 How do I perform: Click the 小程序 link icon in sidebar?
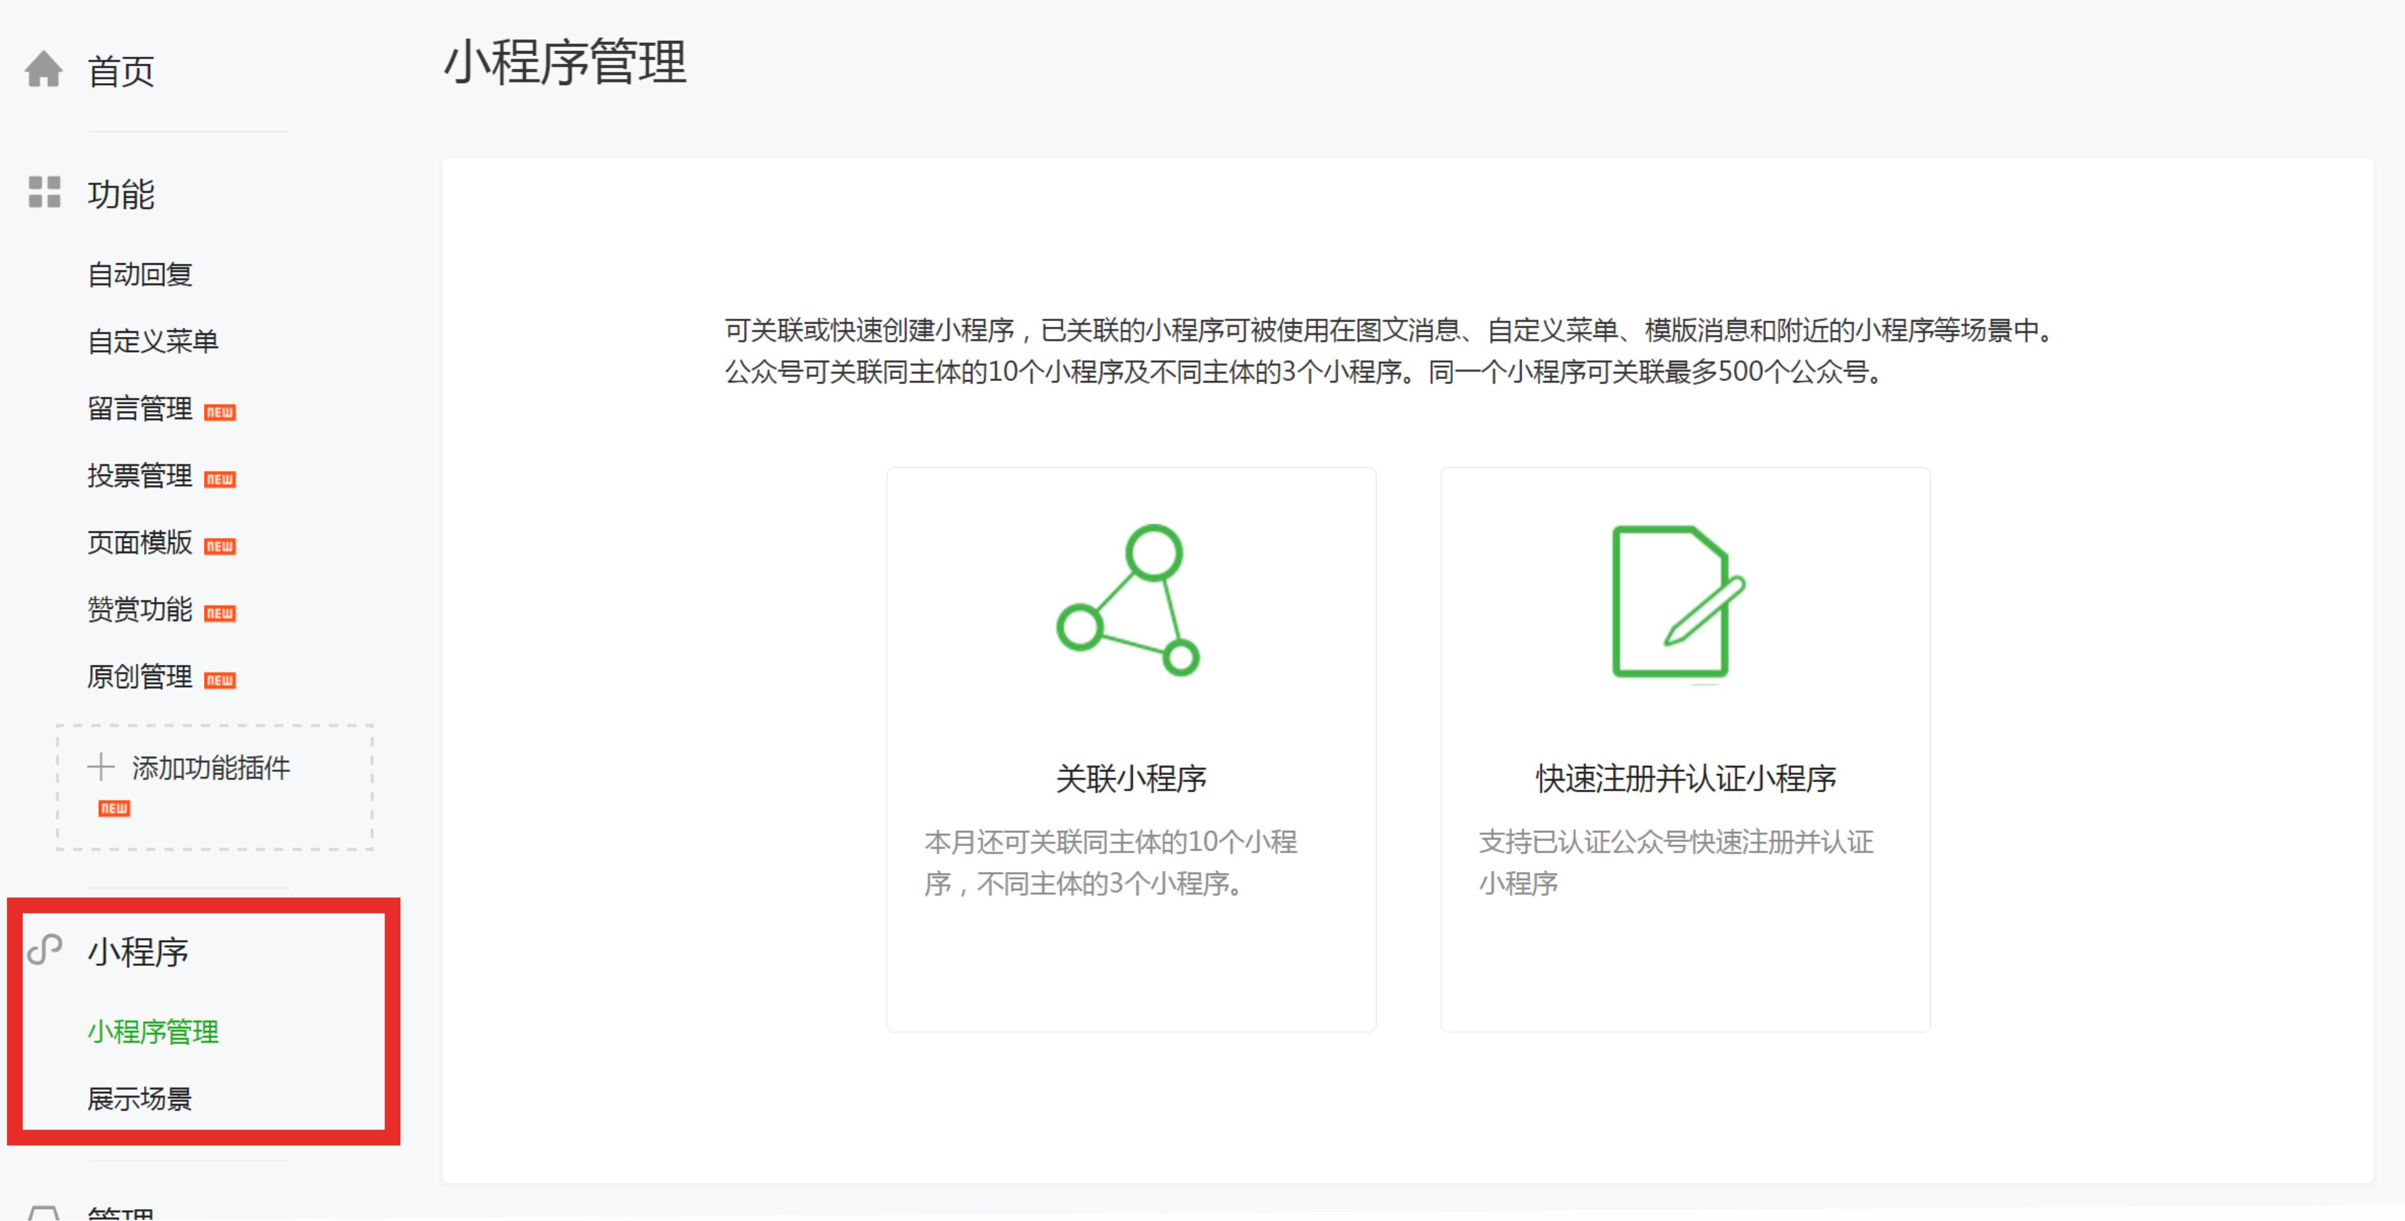coord(44,950)
